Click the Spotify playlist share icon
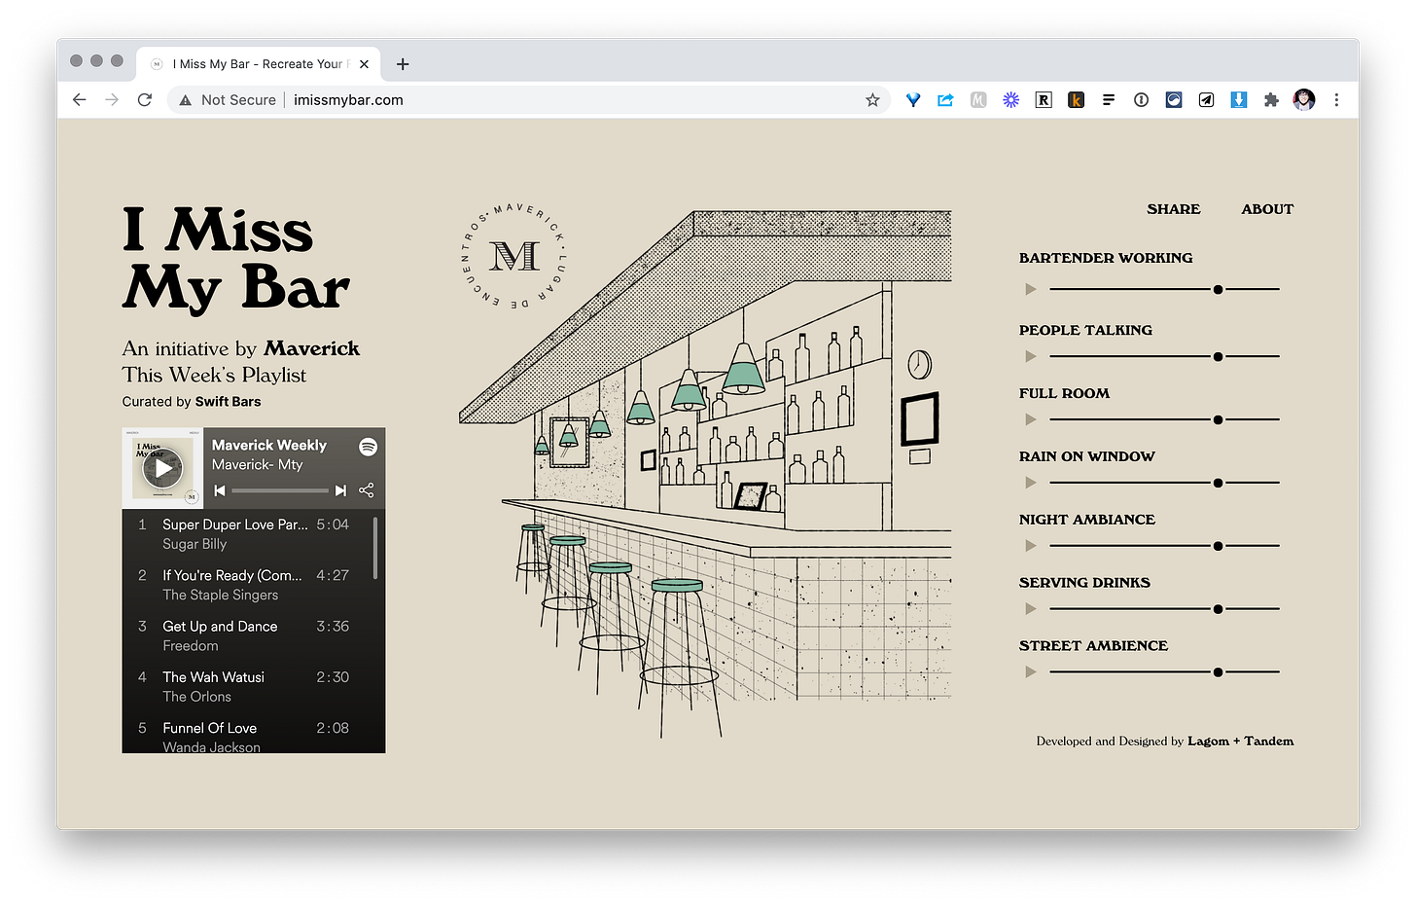 click(x=367, y=490)
